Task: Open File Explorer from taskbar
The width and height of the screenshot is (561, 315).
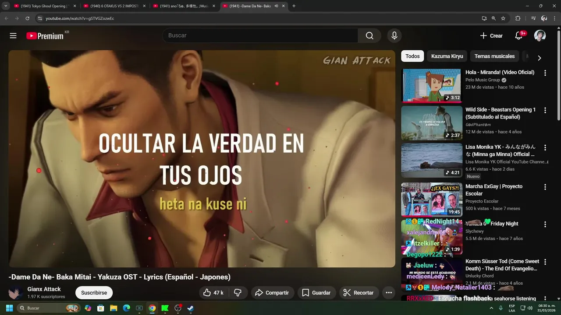Action: [114, 308]
